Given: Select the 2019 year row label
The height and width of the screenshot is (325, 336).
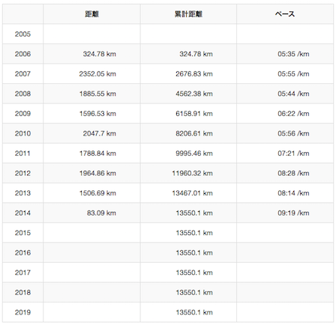Looking at the screenshot, I should point(22,312).
